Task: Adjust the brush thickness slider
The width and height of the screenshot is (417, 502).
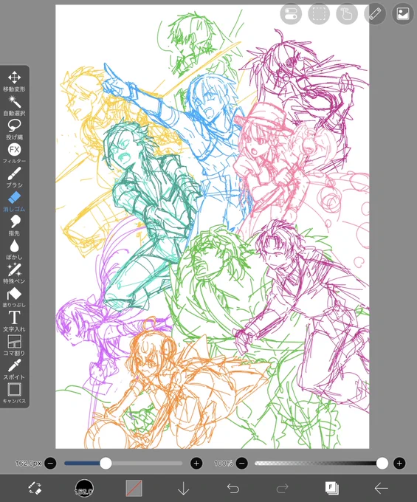Action: point(123,463)
